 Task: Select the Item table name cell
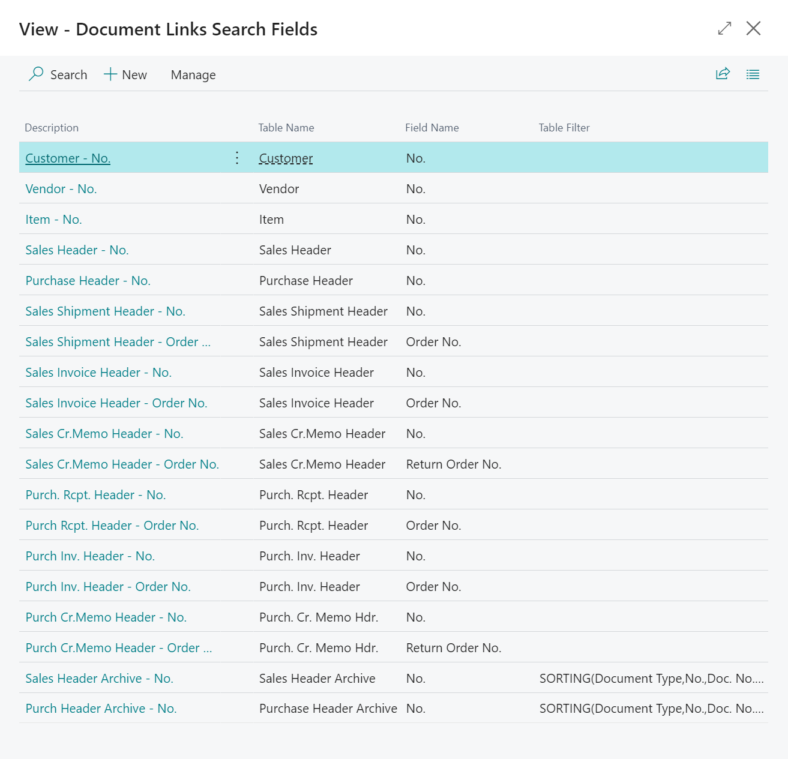click(271, 220)
